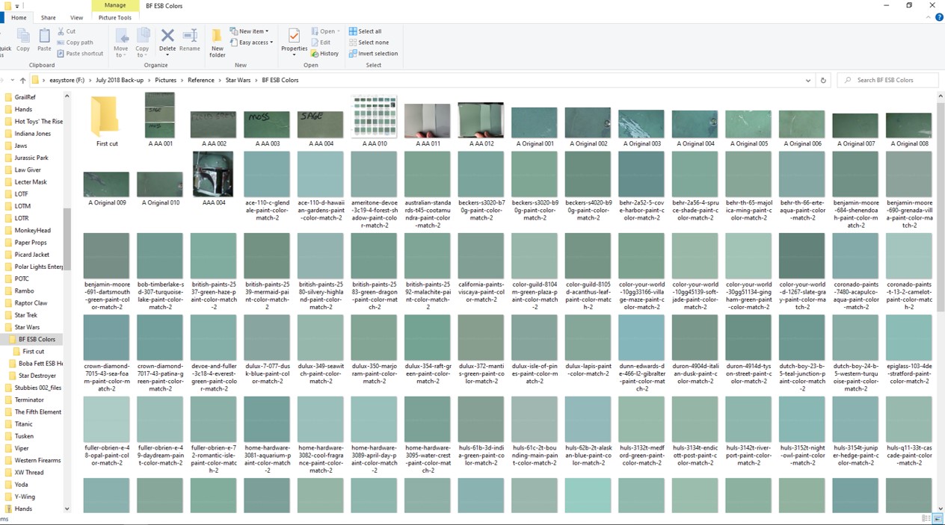
Task: Click the Manage contextual tab header
Action: [114, 6]
